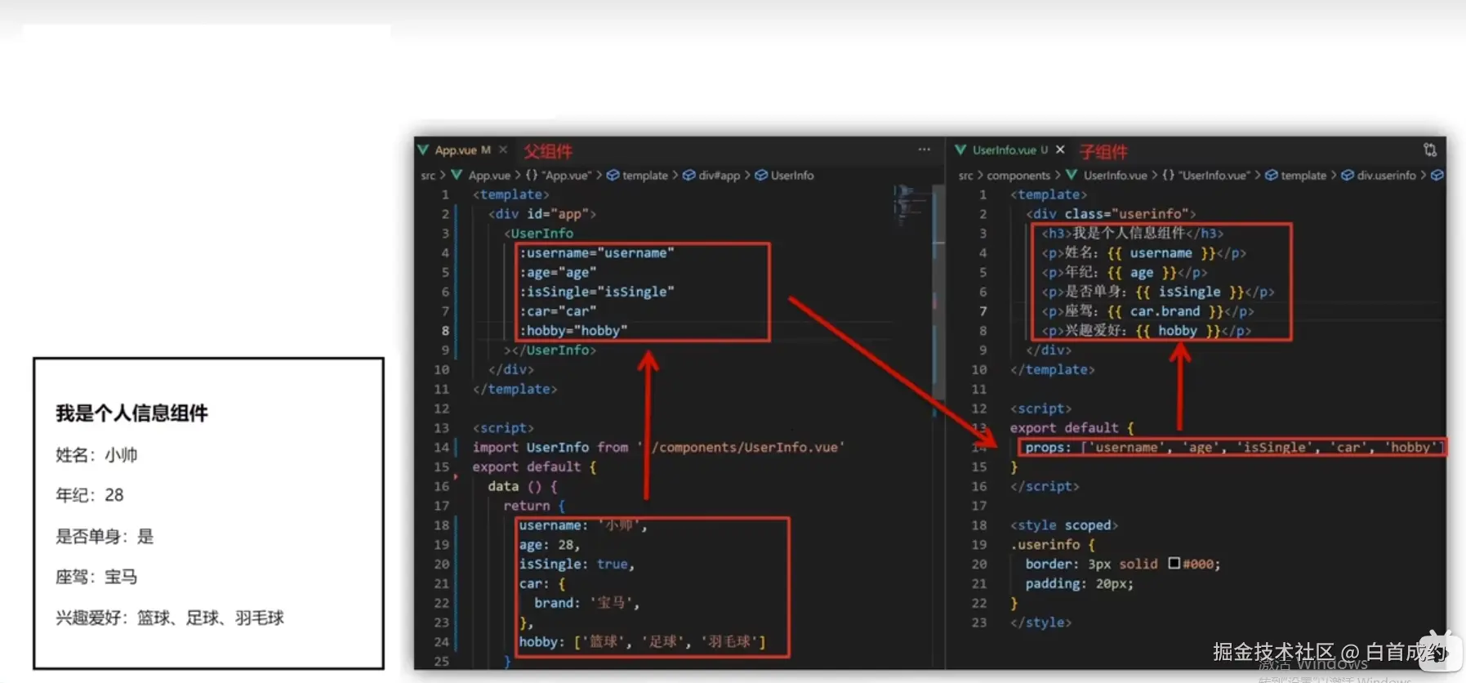
Task: Click the '兴趣爱好' line in preview box
Action: (x=170, y=618)
